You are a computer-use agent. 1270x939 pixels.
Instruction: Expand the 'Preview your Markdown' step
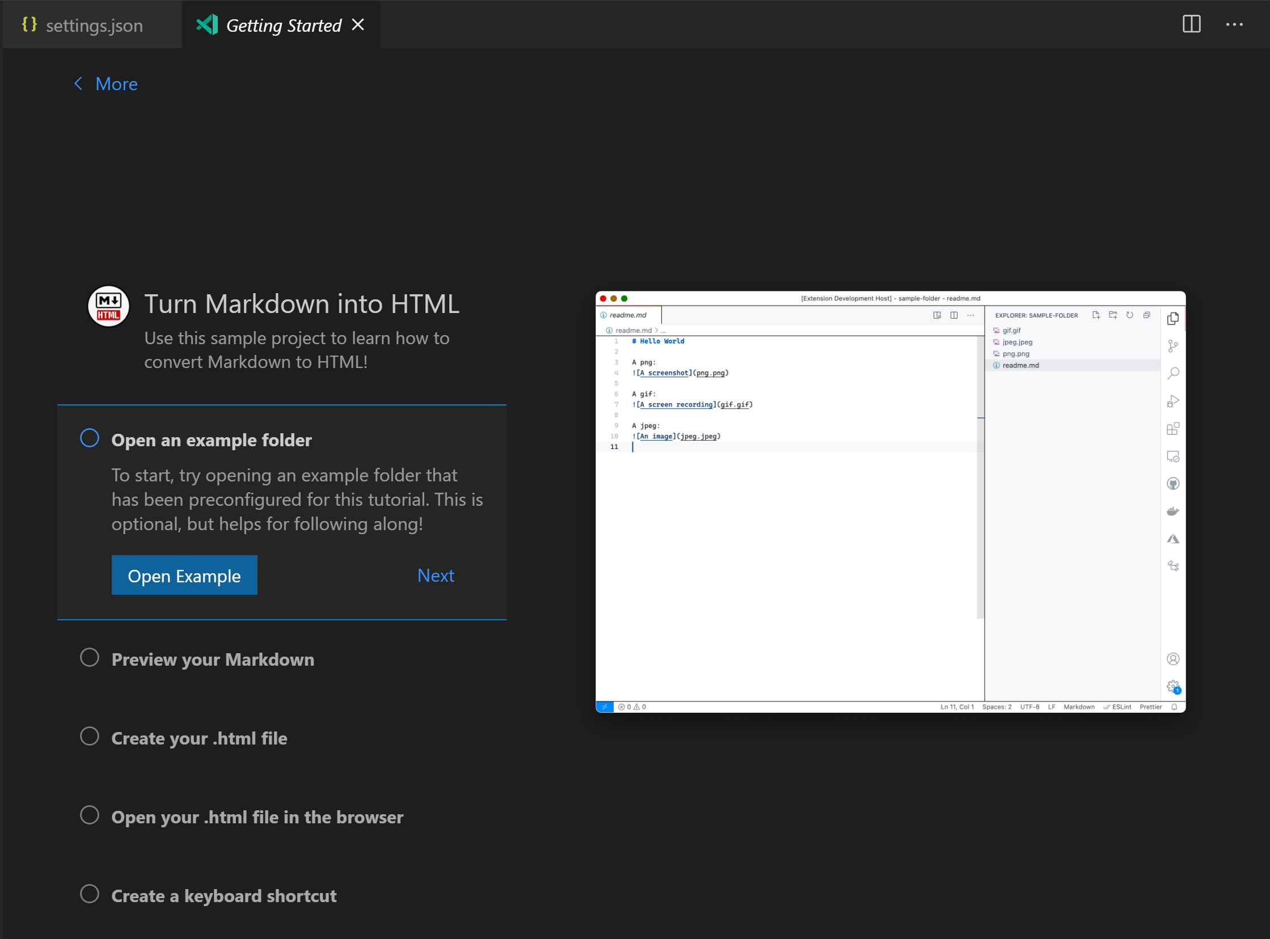213,659
